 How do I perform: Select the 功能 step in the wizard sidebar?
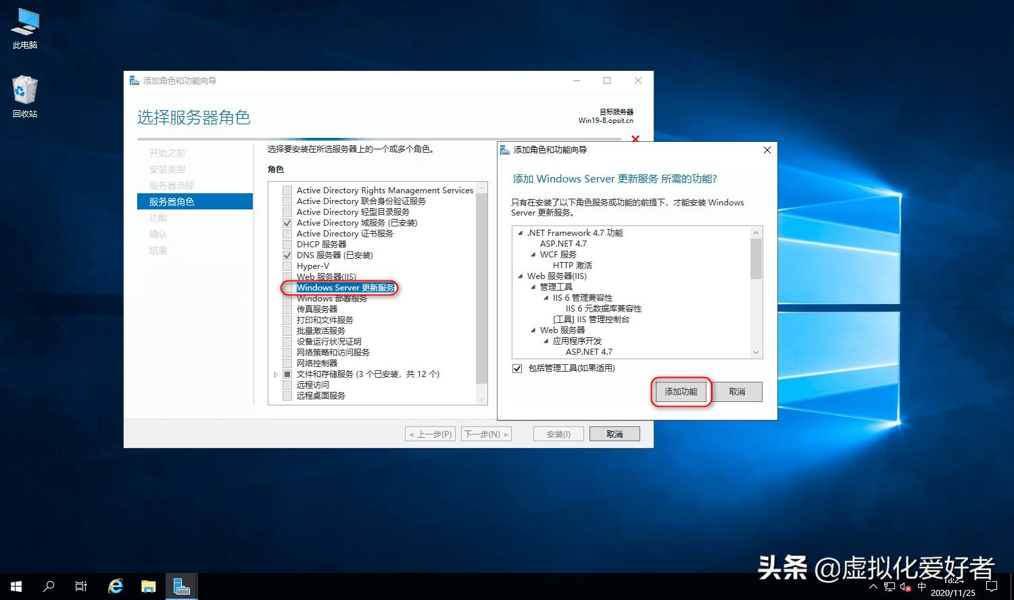(x=158, y=218)
